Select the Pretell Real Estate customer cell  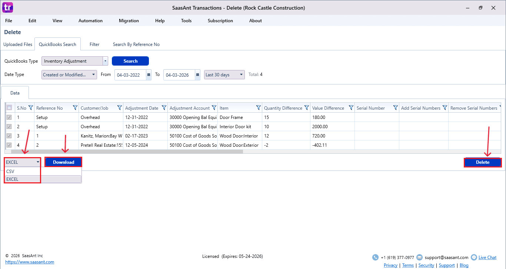click(x=101, y=145)
